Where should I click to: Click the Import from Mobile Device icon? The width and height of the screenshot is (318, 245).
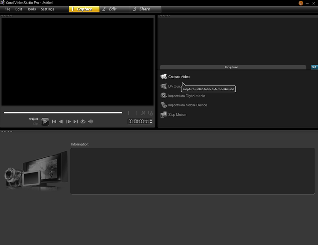[164, 105]
